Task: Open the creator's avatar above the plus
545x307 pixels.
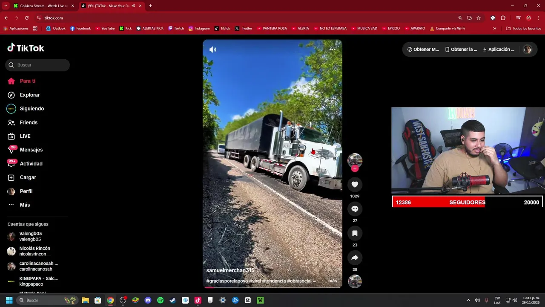Action: click(x=355, y=160)
